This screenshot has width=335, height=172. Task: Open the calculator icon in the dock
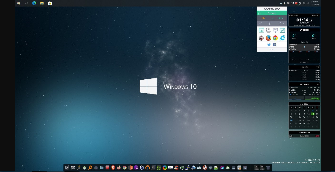[239, 168]
